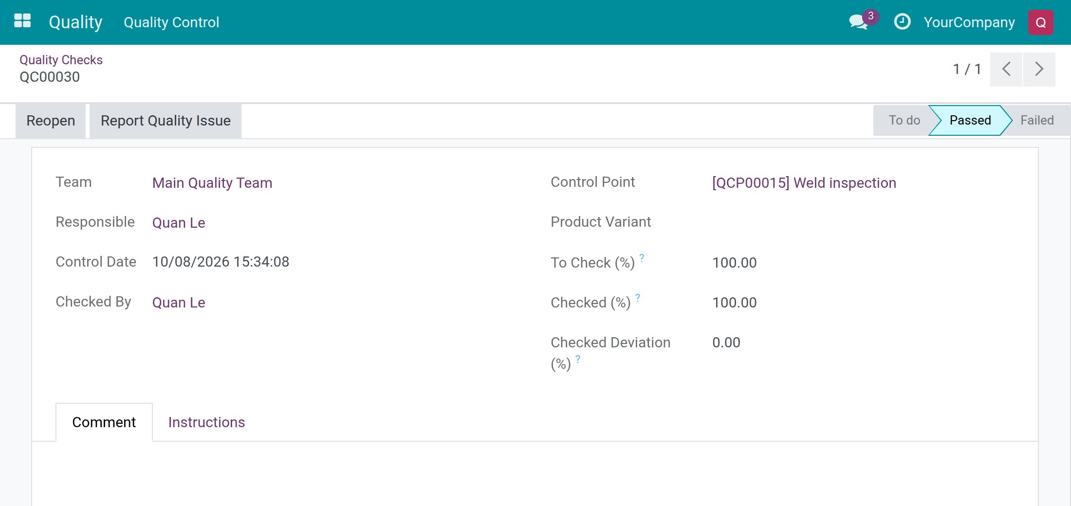The width and height of the screenshot is (1071, 506).
Task: Select the To do status stage
Action: [x=904, y=120]
